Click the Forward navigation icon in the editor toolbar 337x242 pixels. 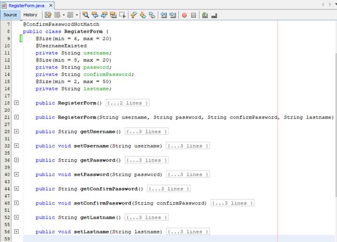point(70,15)
